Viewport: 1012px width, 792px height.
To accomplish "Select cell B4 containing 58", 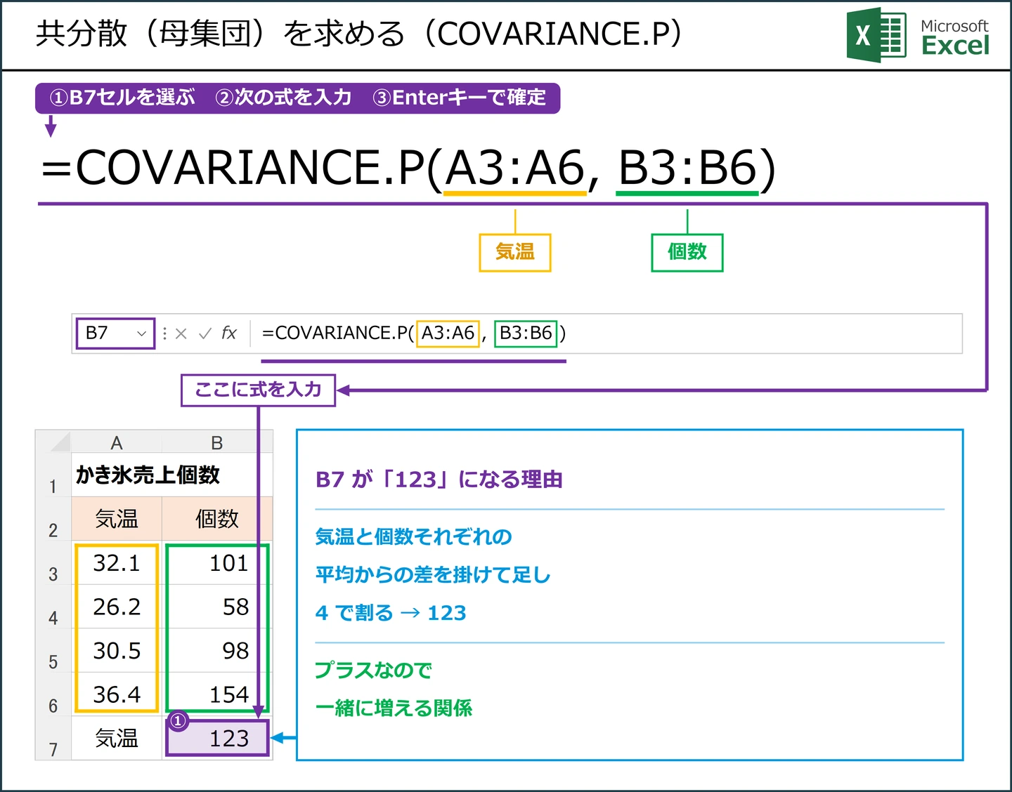I will pyautogui.click(x=217, y=607).
